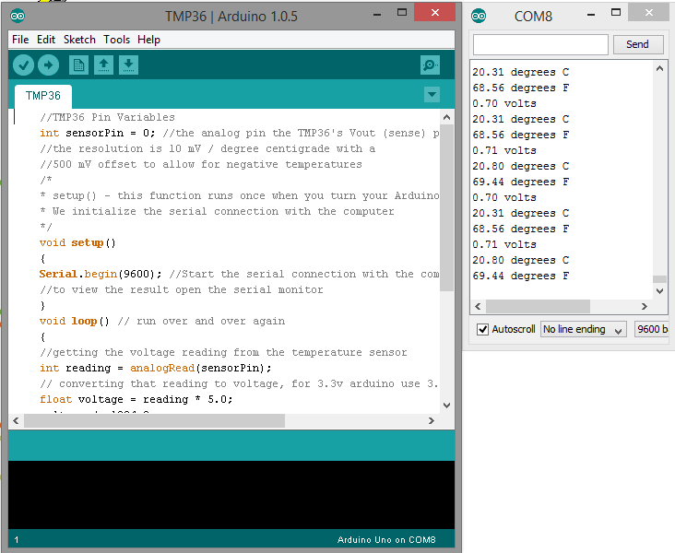
Task: Minimize the TMP36 Arduino window
Action: click(x=377, y=14)
